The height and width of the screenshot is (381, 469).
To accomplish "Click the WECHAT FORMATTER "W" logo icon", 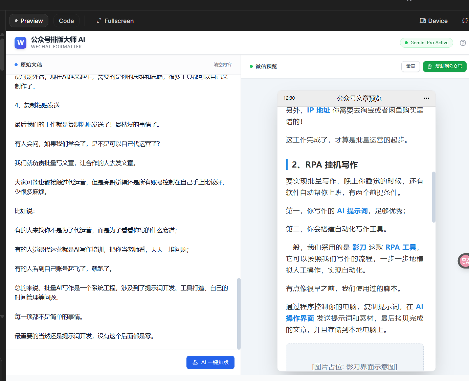I will (x=20, y=43).
